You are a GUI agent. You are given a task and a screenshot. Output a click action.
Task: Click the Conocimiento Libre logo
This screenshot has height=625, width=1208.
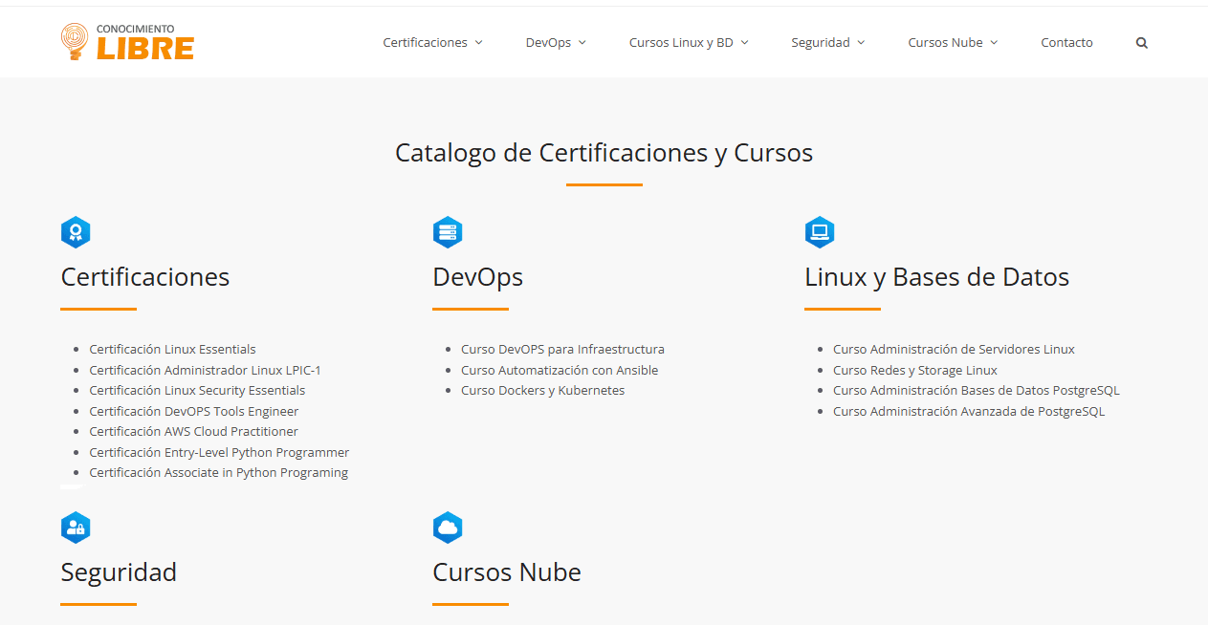point(127,42)
